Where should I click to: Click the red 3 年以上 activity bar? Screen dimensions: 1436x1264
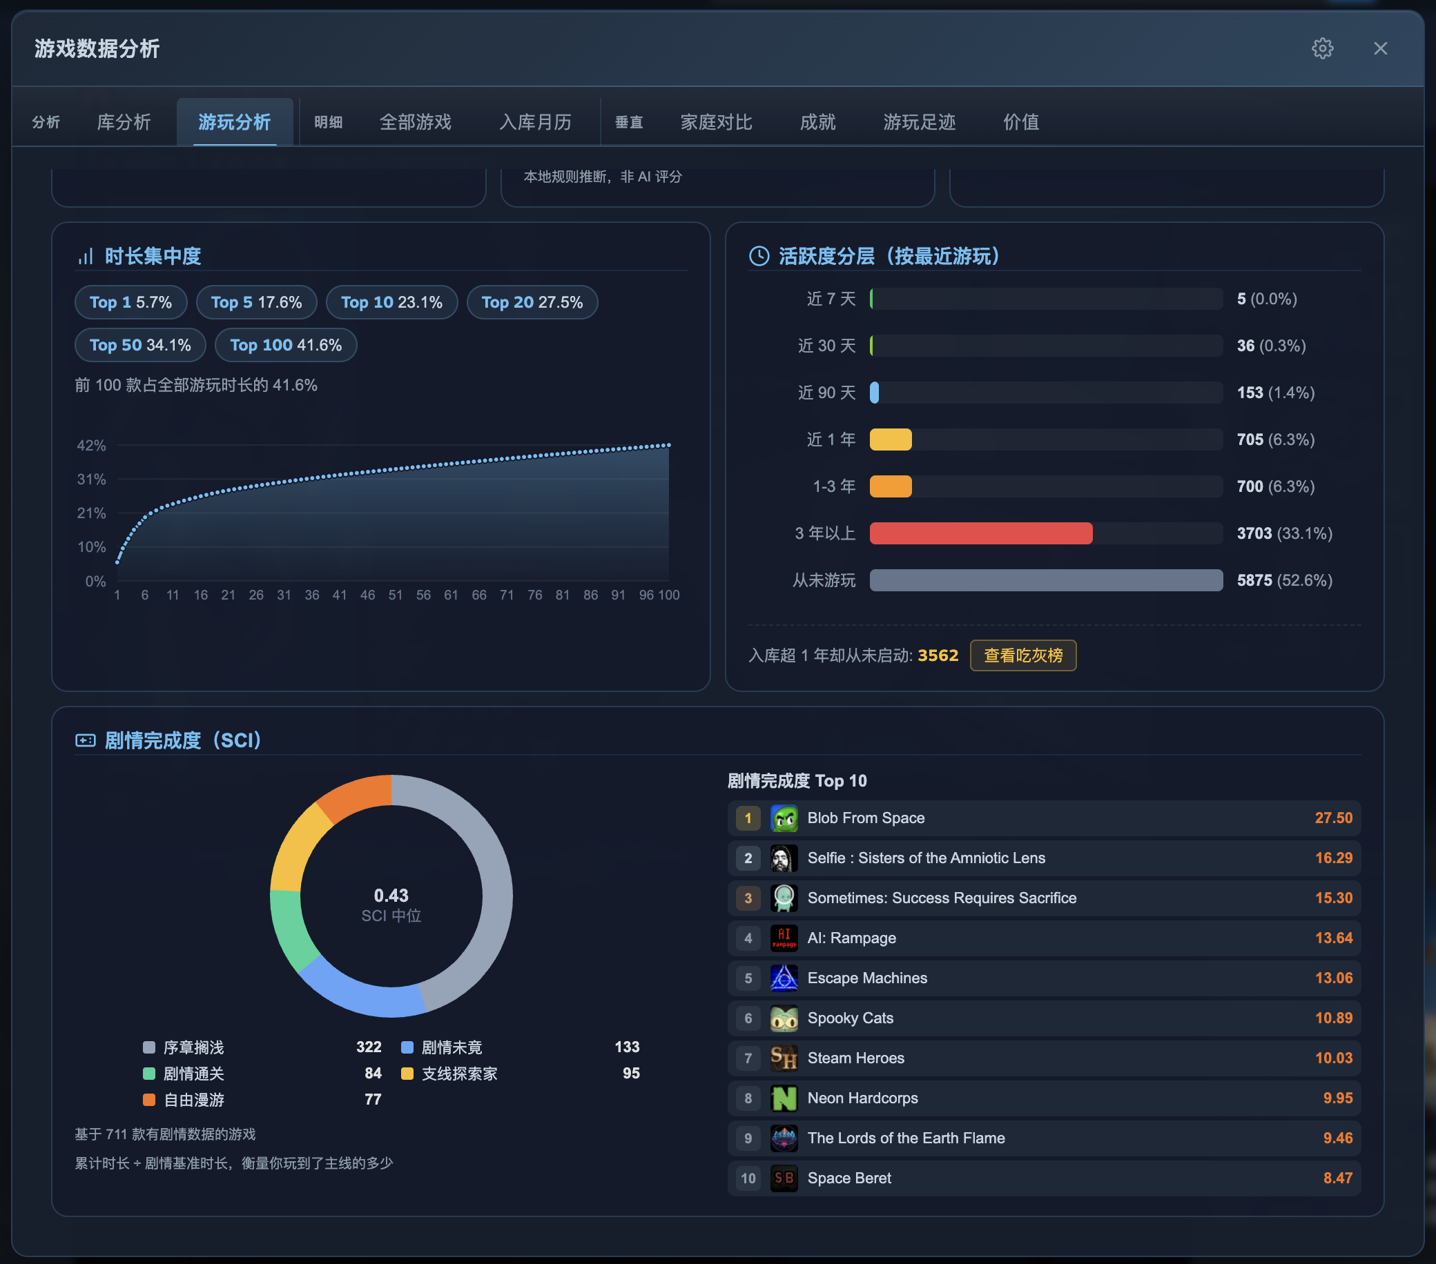click(x=981, y=534)
